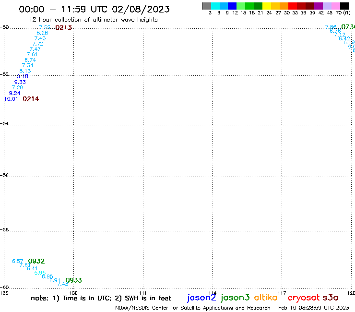Select the 6.95 wave height value
The width and height of the screenshot is (355, 312).
click(x=47, y=276)
